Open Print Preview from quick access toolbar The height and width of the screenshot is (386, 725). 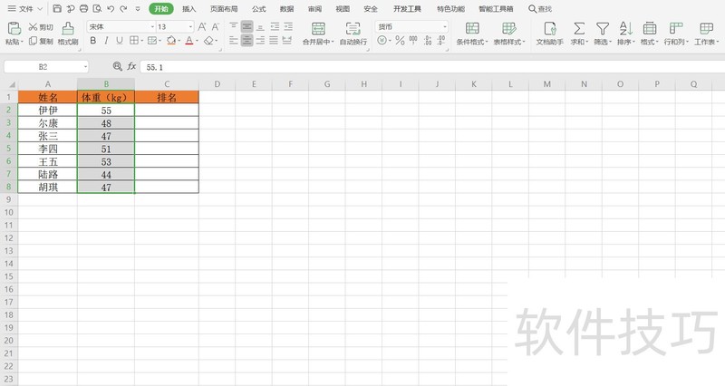(x=97, y=8)
